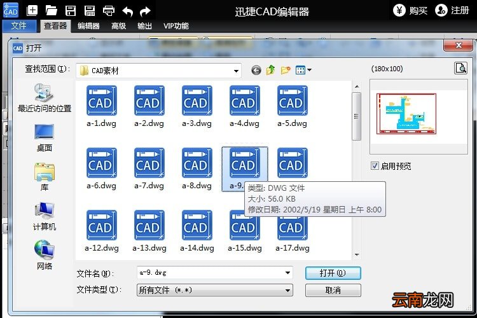Click the Save as PDF icon
This screenshot has height=318, width=477.
[x=90, y=11]
